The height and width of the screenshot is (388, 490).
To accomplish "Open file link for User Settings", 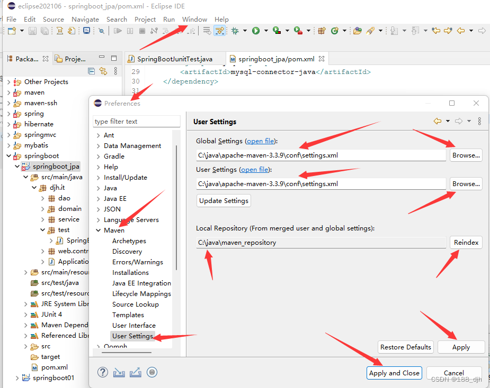I will coord(255,170).
